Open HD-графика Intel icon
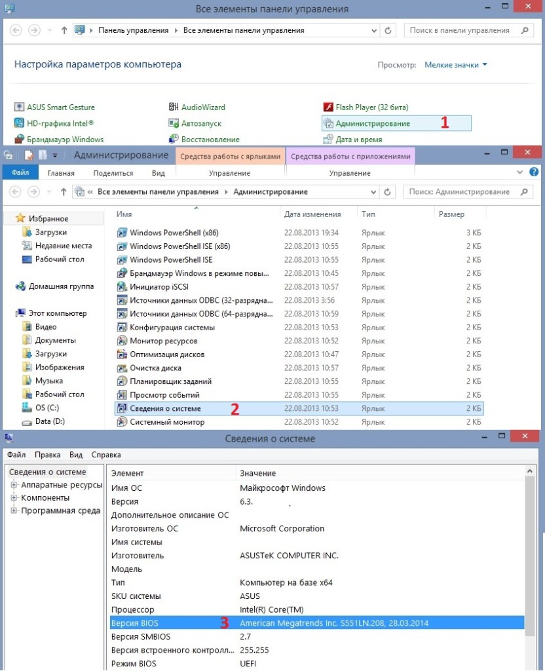 pos(54,123)
